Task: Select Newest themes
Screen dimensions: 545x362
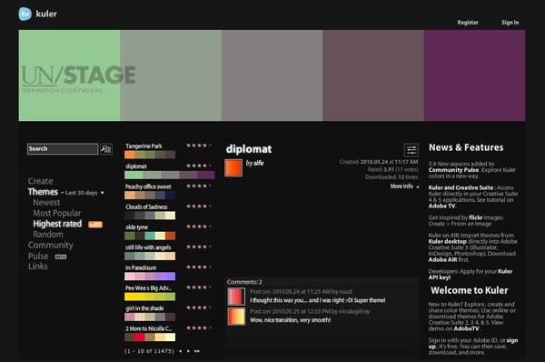Action: 46,203
